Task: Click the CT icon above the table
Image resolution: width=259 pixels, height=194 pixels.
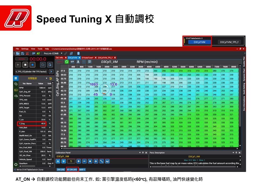Action: coord(72,62)
